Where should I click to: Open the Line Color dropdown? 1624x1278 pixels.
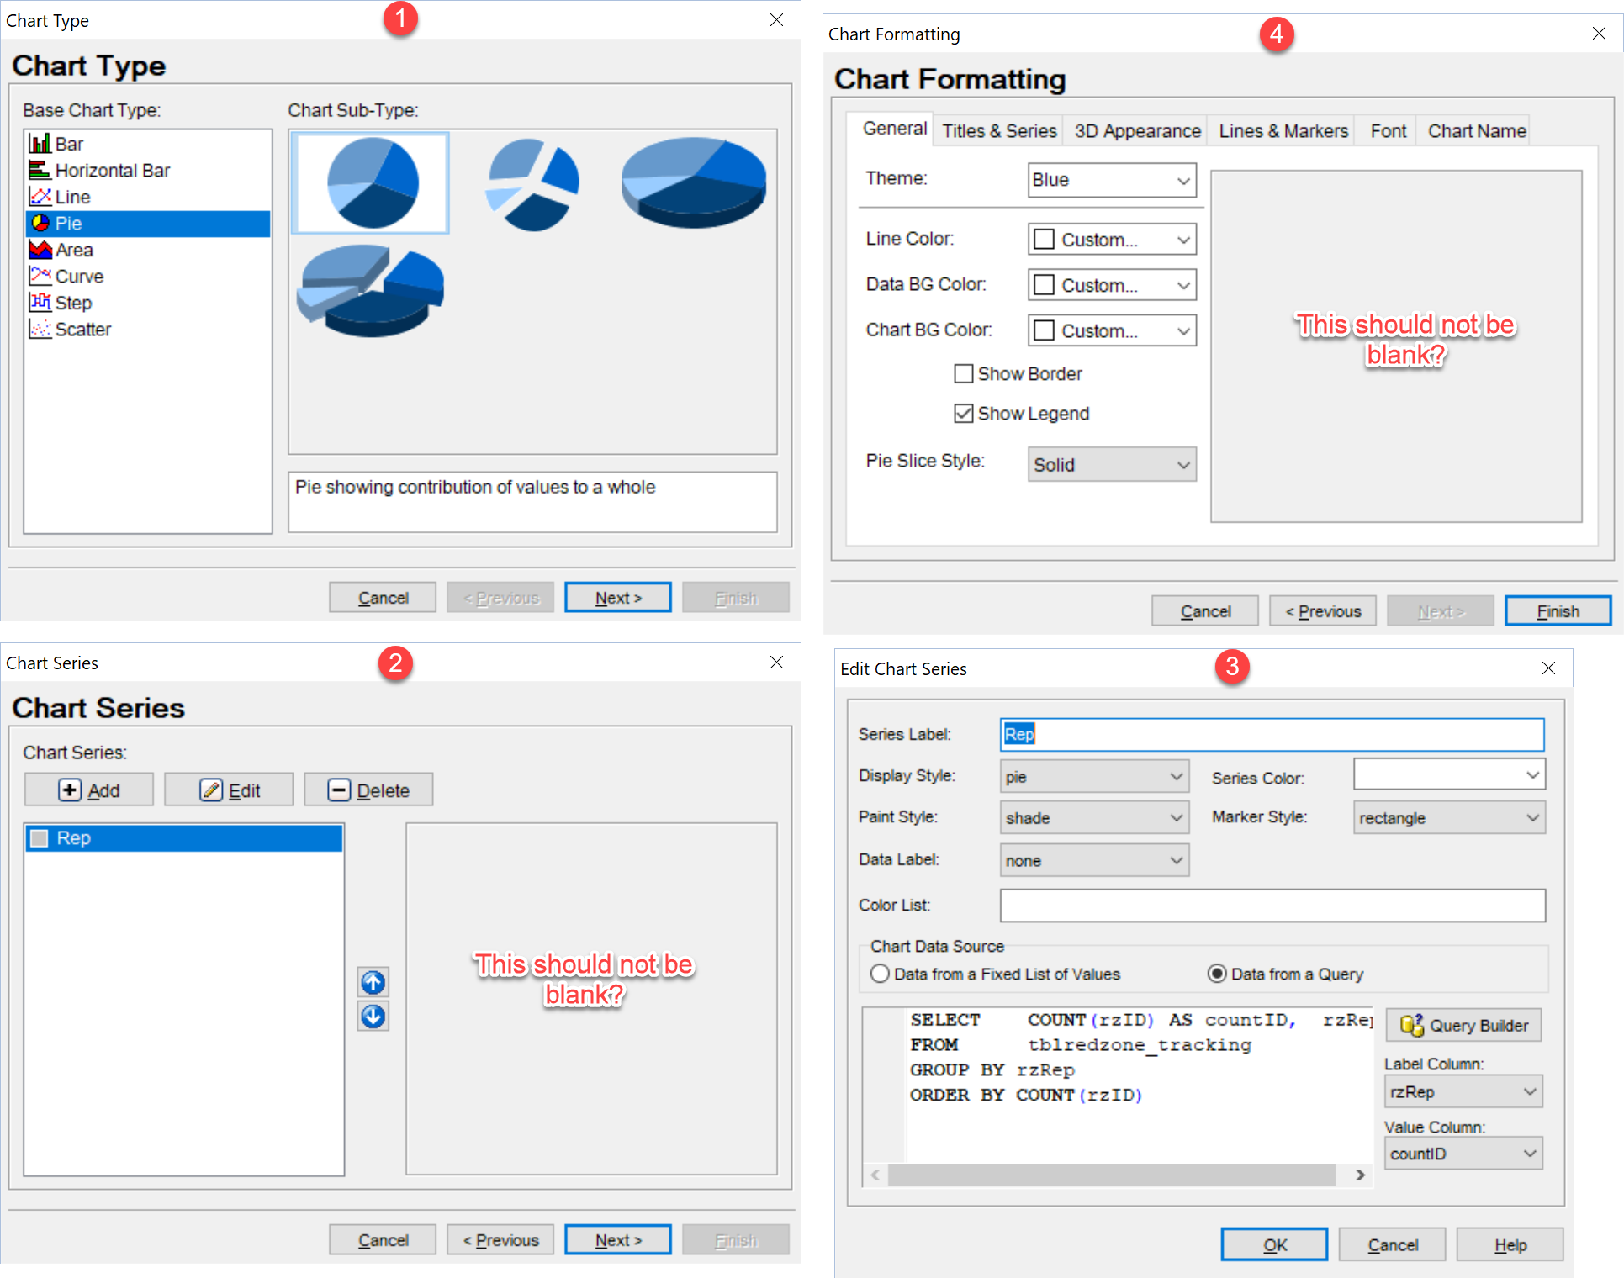tap(1112, 240)
